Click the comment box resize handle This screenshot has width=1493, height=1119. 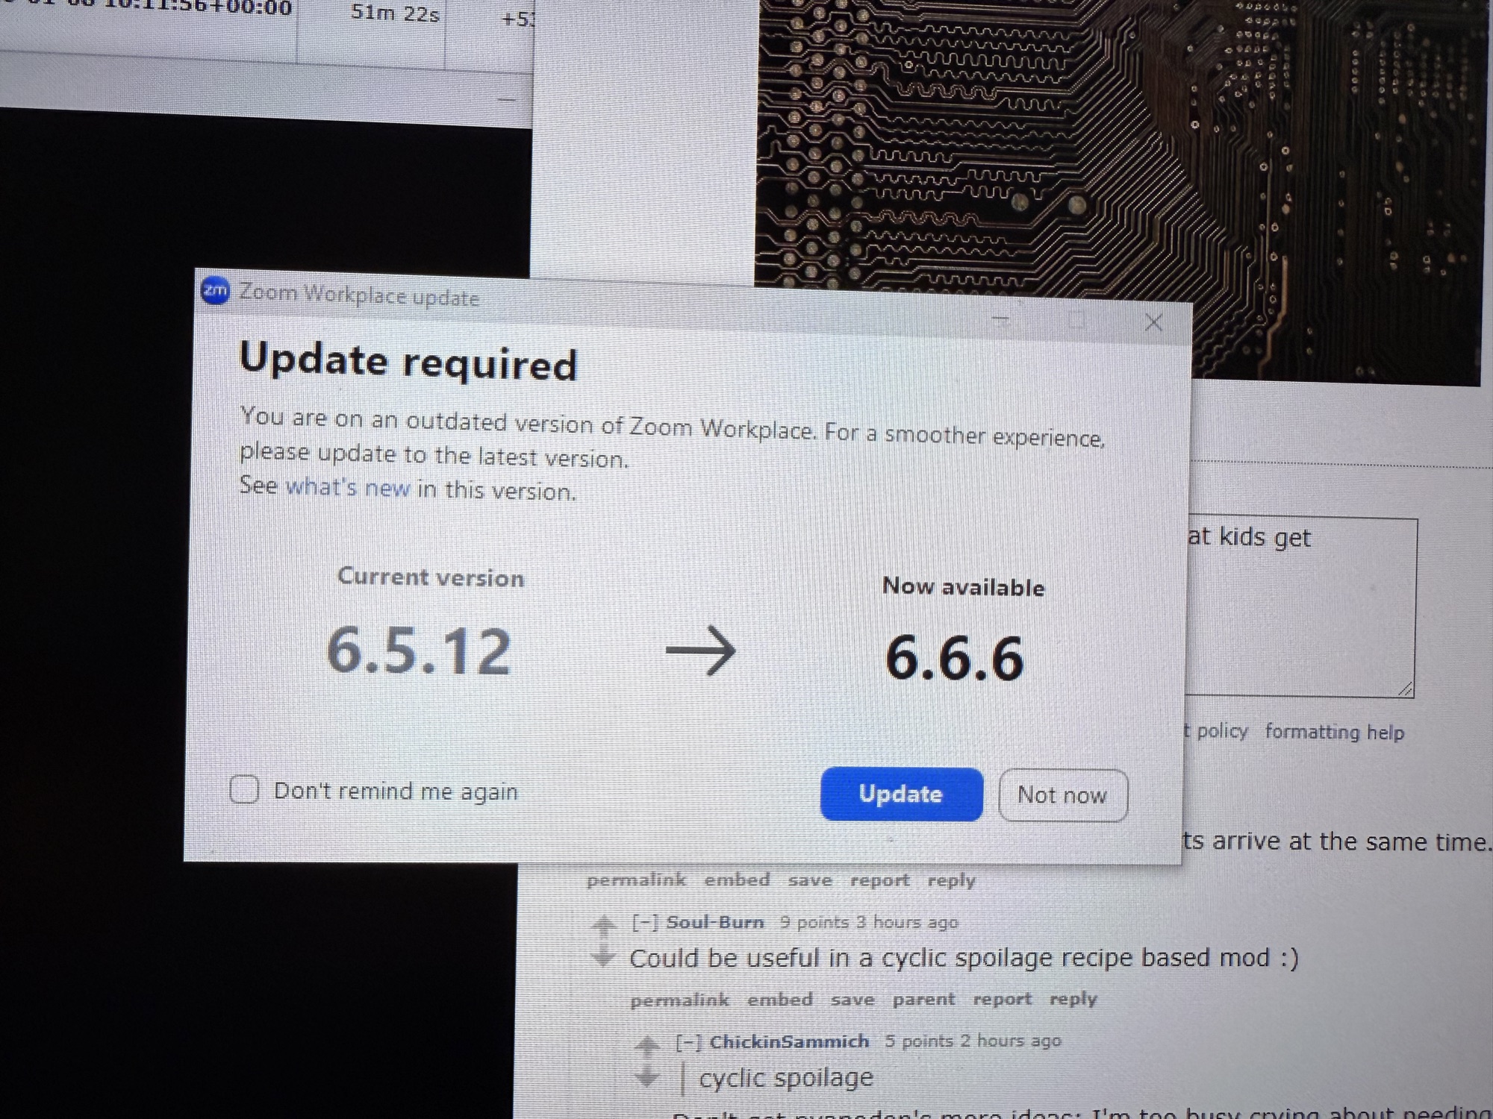click(x=1405, y=689)
